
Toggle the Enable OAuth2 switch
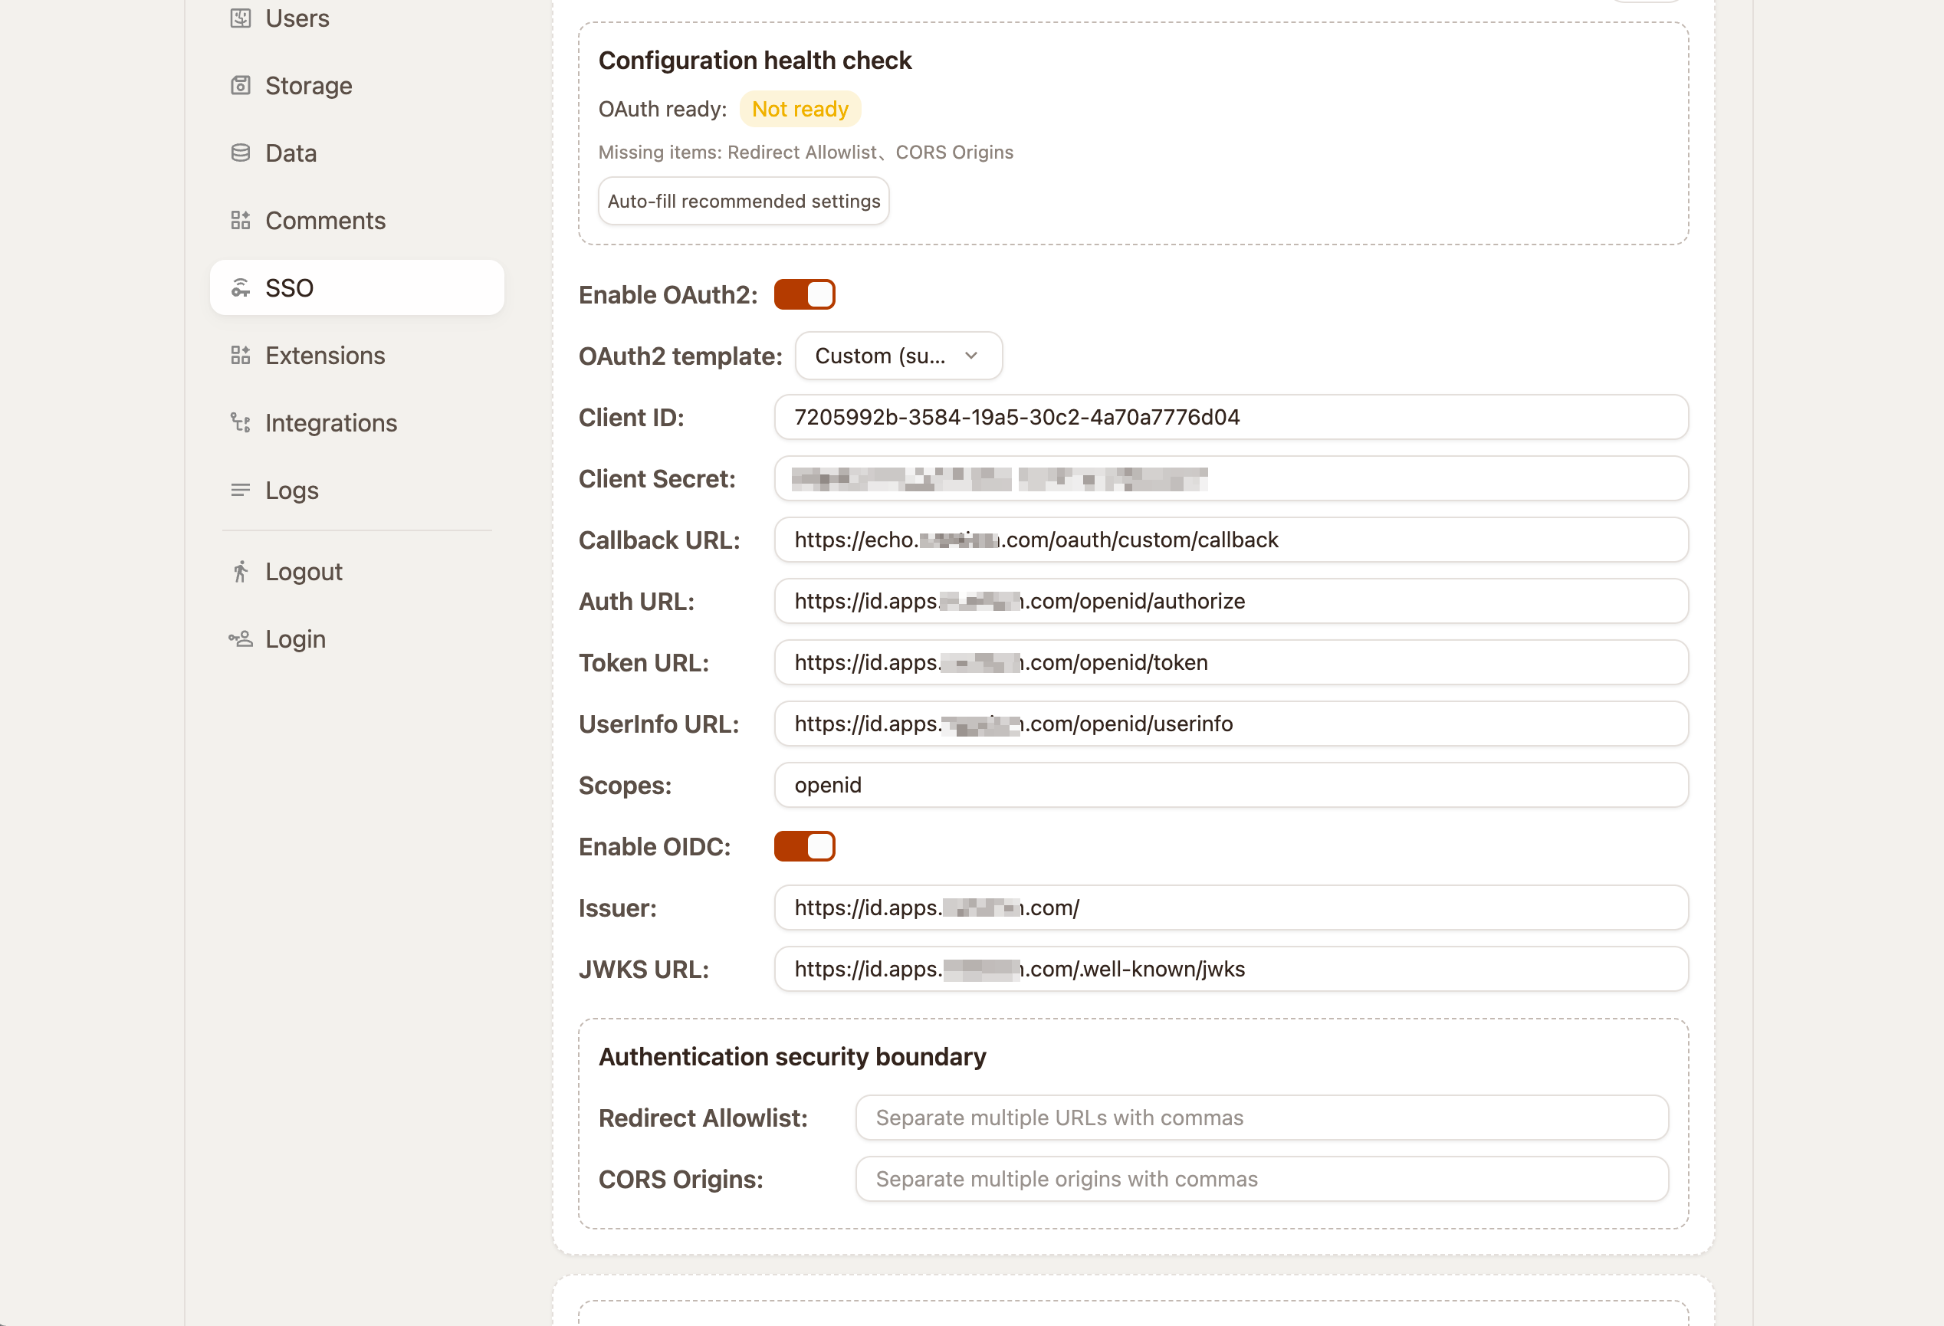pos(804,294)
